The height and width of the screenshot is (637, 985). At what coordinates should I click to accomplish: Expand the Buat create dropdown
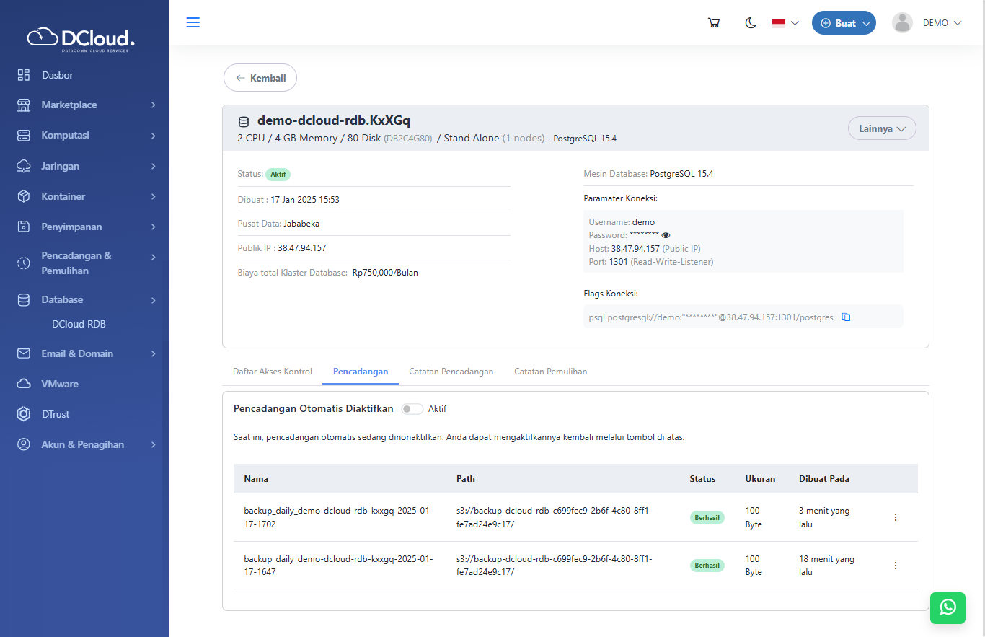click(x=844, y=23)
